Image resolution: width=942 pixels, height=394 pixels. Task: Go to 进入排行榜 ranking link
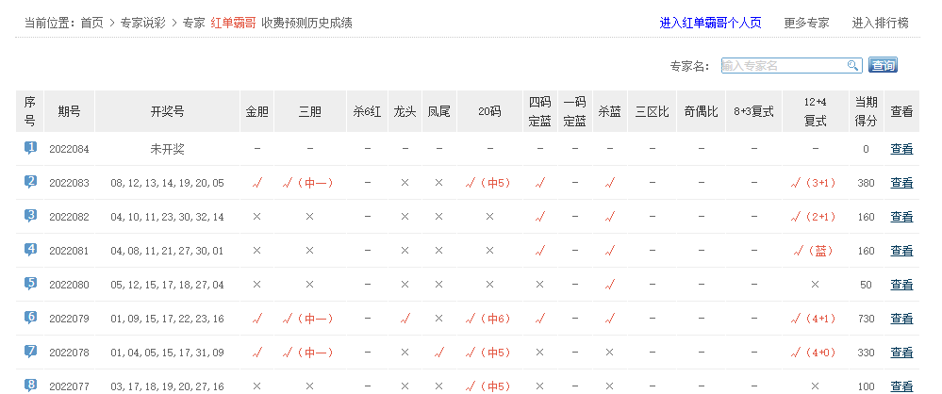pos(880,23)
